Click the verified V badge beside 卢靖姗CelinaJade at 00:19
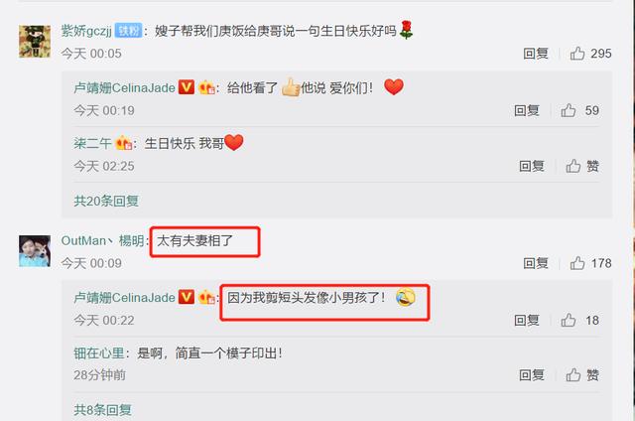This screenshot has width=635, height=421. click(187, 87)
